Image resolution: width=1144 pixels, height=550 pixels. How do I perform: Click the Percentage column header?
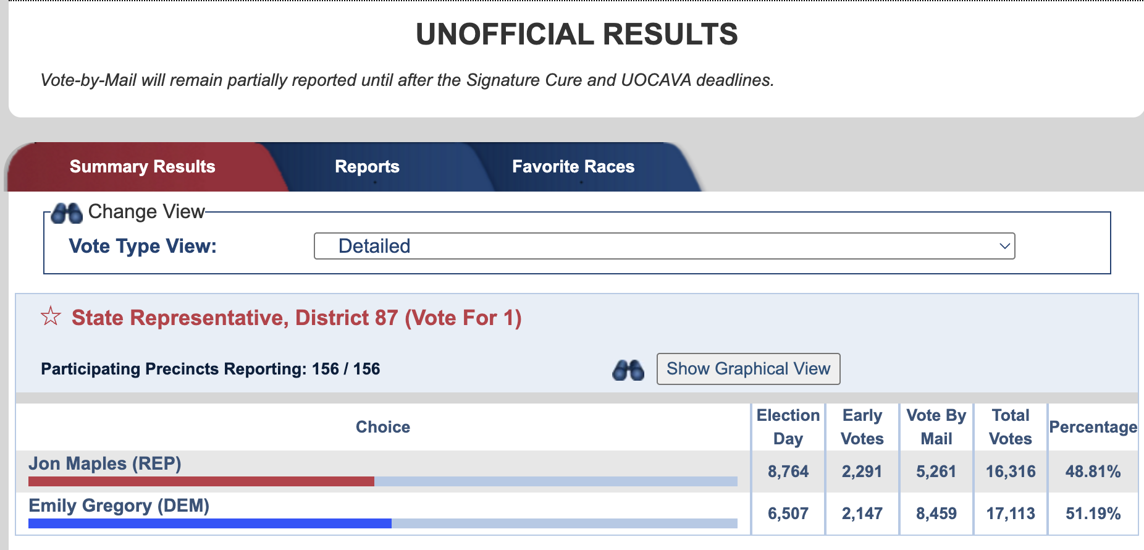(1093, 427)
